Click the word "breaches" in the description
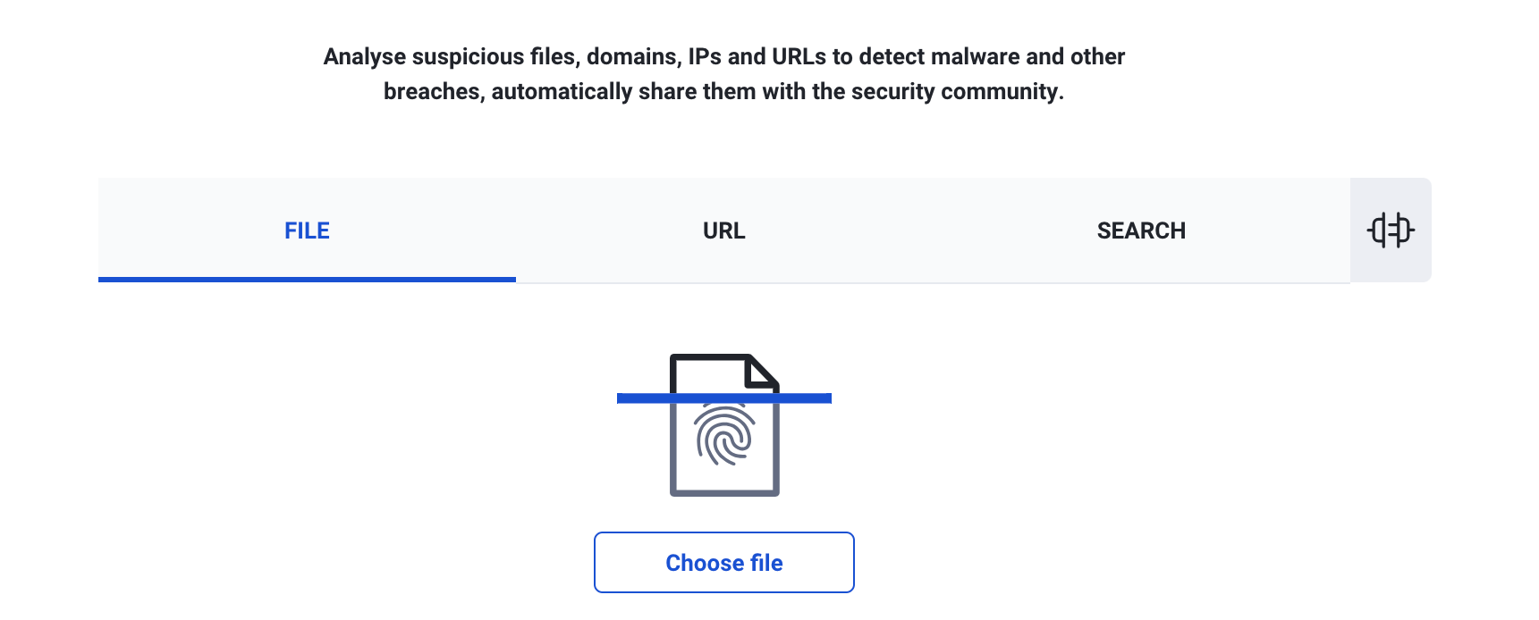This screenshot has width=1539, height=620. [x=433, y=92]
